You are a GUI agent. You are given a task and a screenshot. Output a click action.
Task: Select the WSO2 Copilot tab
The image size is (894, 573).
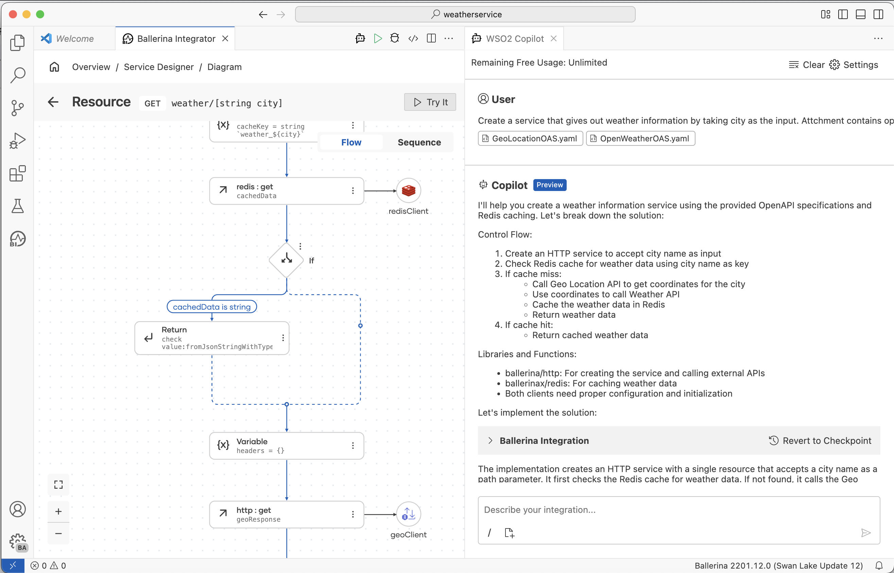[515, 38]
